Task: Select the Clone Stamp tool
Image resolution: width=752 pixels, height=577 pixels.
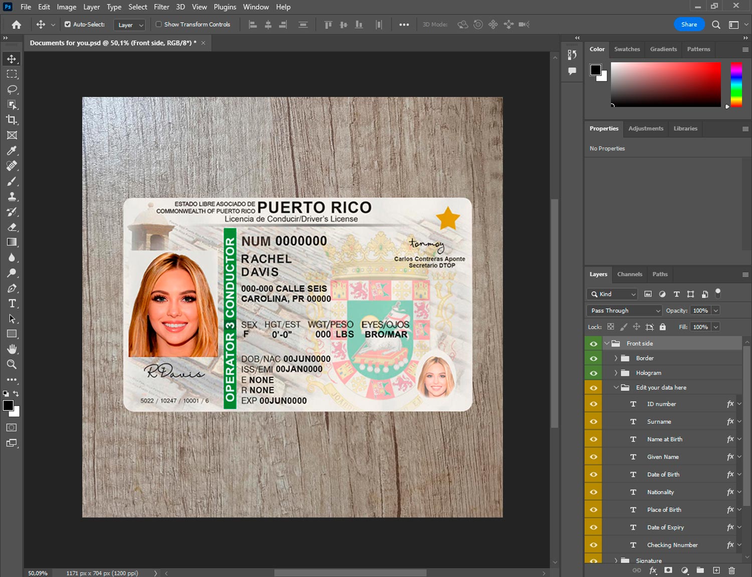Action: (x=12, y=197)
